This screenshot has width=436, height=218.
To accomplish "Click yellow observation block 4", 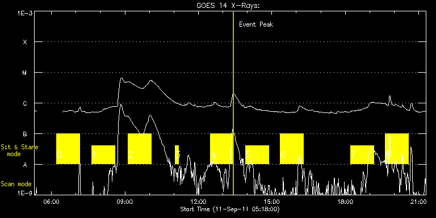I will (221, 149).
